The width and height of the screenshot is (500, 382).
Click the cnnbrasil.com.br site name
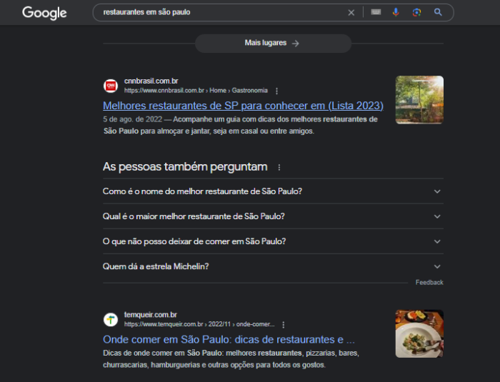coord(151,81)
